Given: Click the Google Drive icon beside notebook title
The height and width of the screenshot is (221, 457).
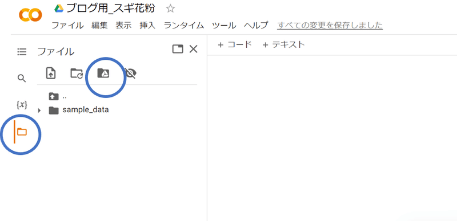Looking at the screenshot, I should (x=59, y=9).
